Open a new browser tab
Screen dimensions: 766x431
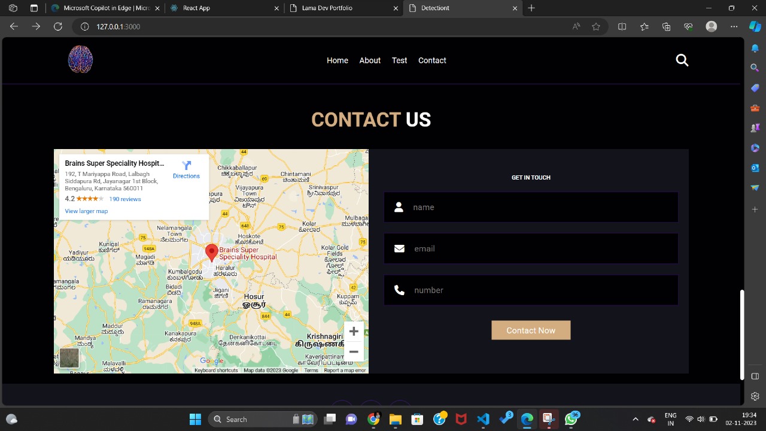click(531, 8)
